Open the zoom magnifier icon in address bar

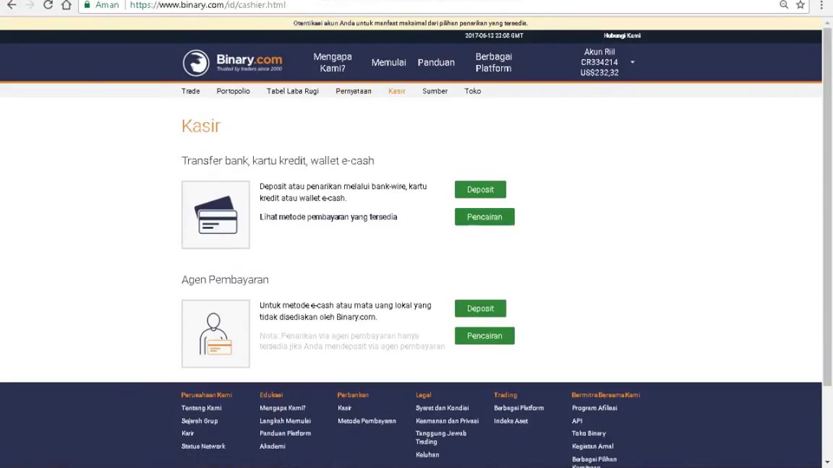point(784,5)
